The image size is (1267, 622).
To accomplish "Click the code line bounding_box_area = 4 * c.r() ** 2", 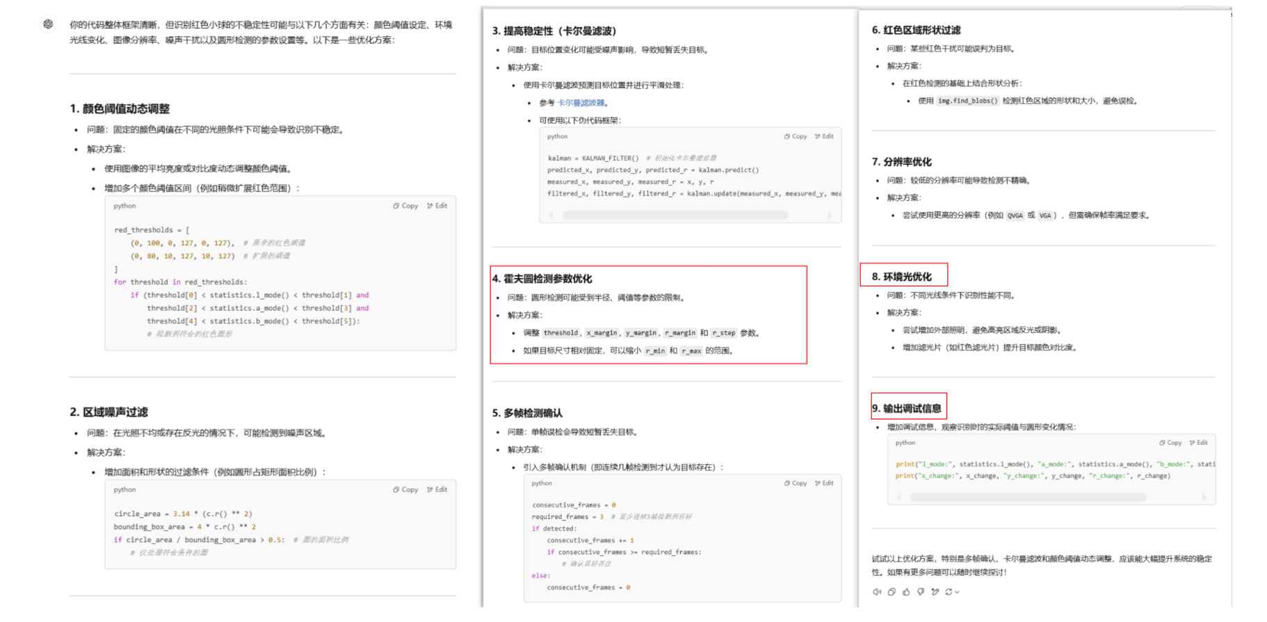I will pos(185,527).
